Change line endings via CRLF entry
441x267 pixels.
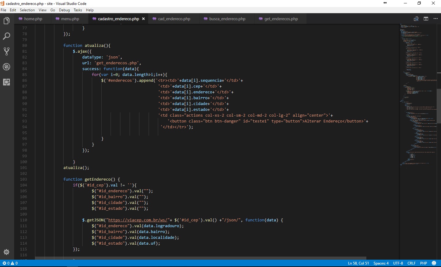point(412,263)
